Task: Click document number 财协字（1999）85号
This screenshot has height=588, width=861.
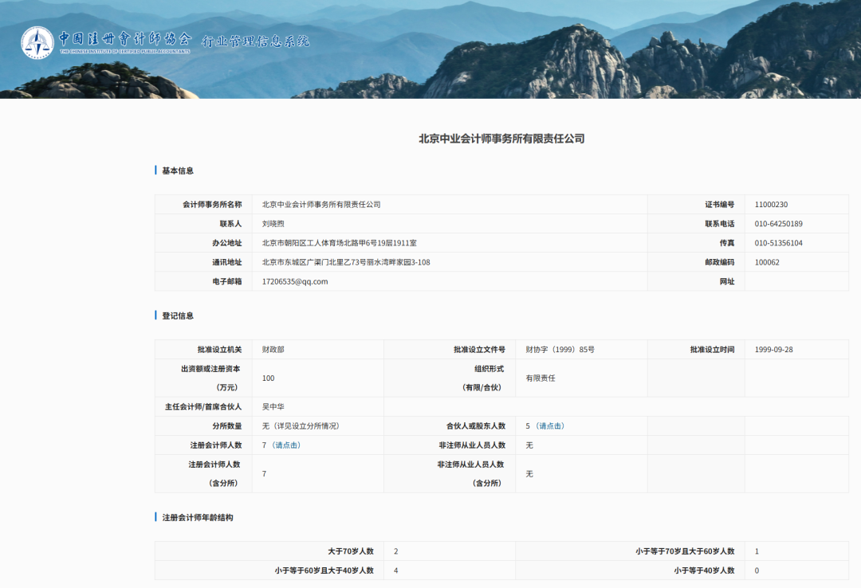Action: point(560,349)
